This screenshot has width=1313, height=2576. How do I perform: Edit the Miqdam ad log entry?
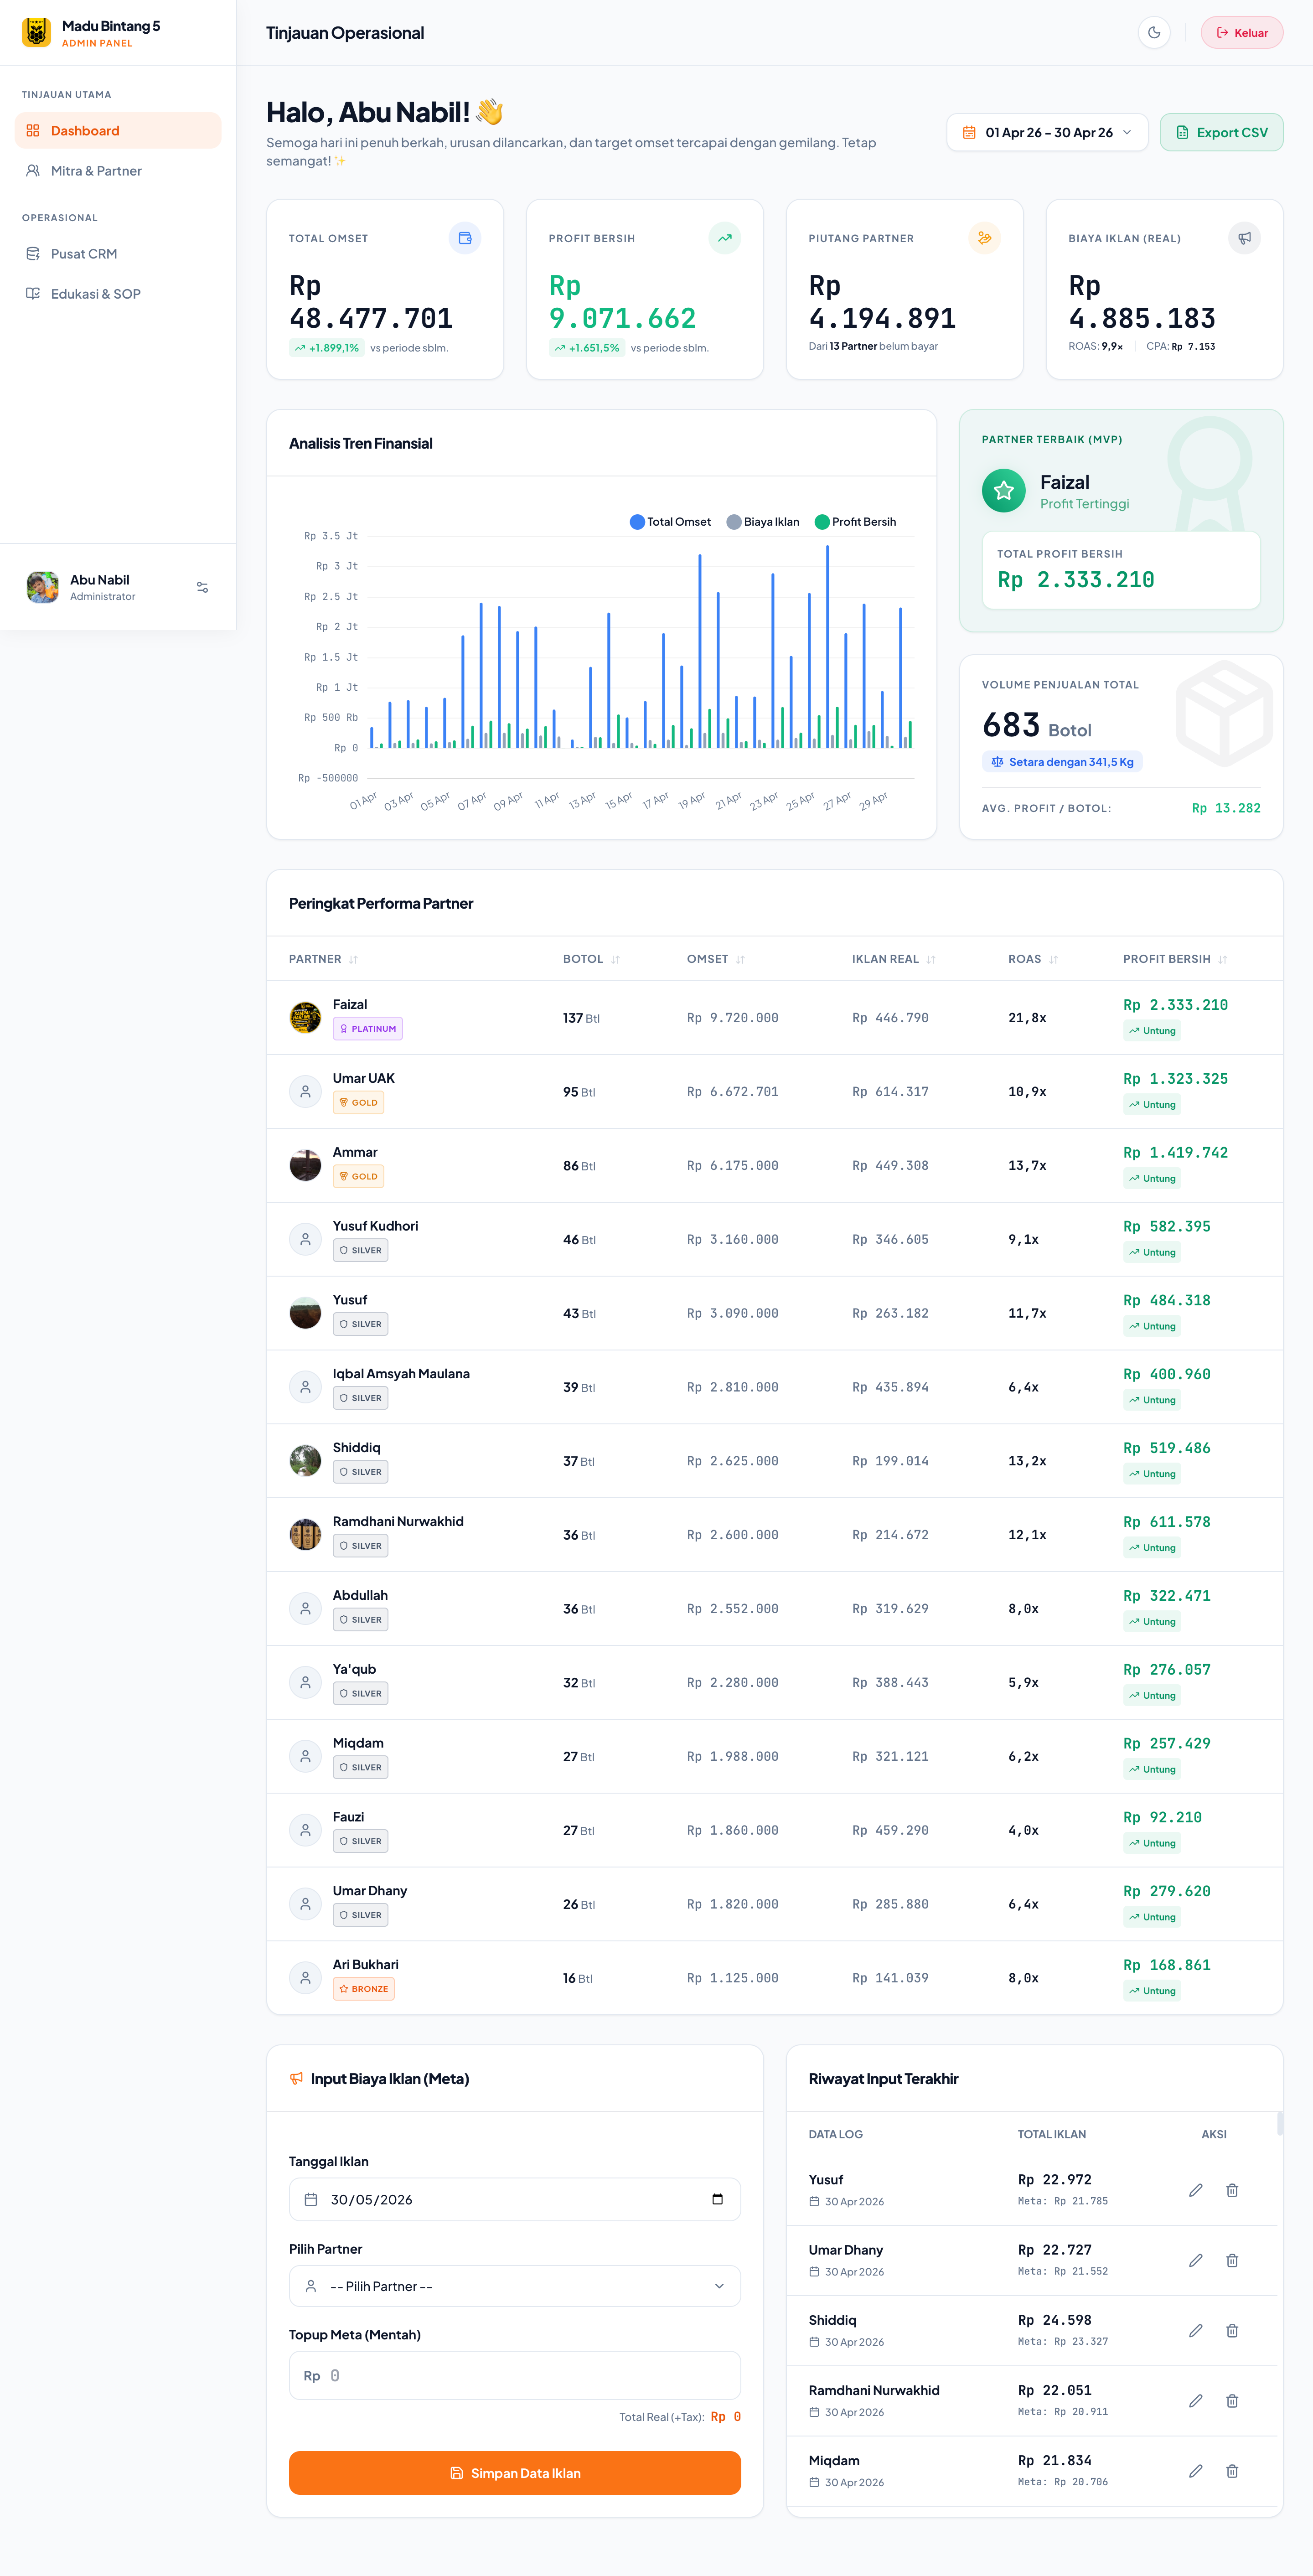pyautogui.click(x=1196, y=2471)
